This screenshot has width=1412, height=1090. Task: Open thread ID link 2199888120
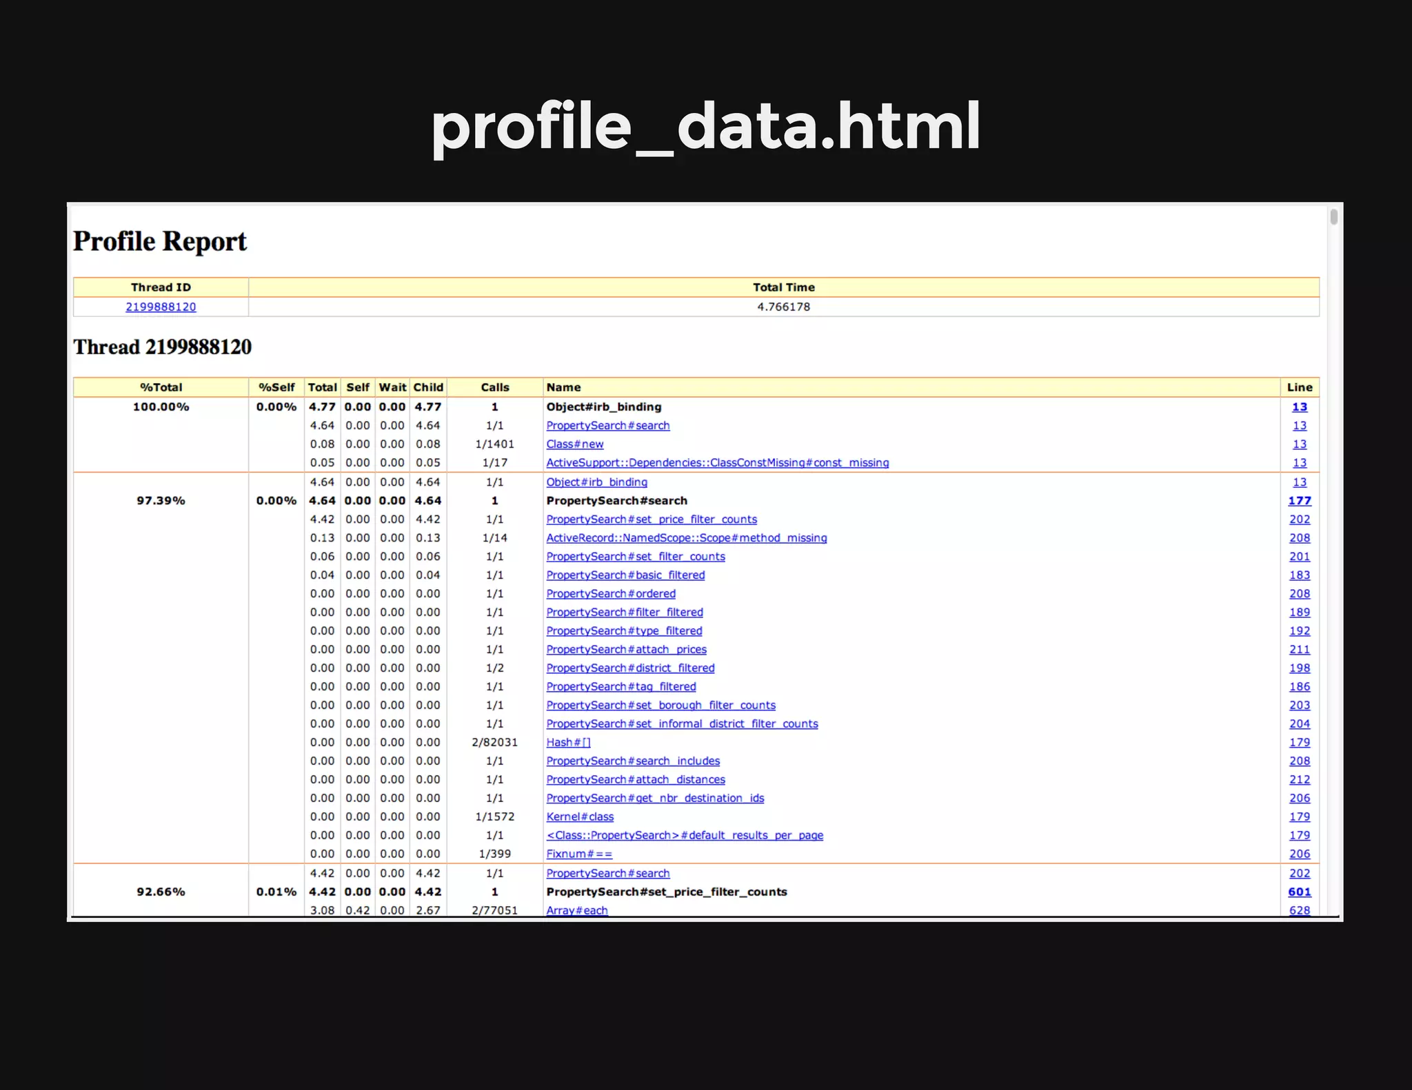(x=161, y=307)
